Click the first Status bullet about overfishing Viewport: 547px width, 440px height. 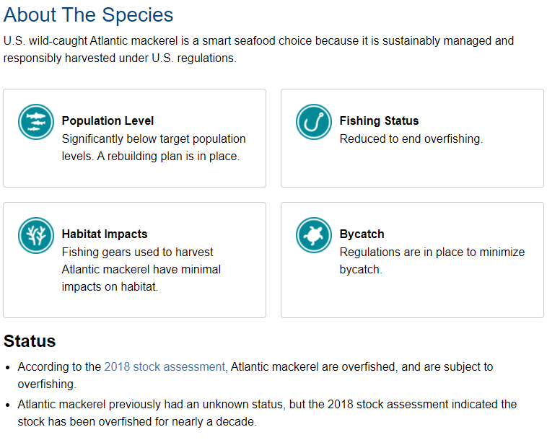255,375
